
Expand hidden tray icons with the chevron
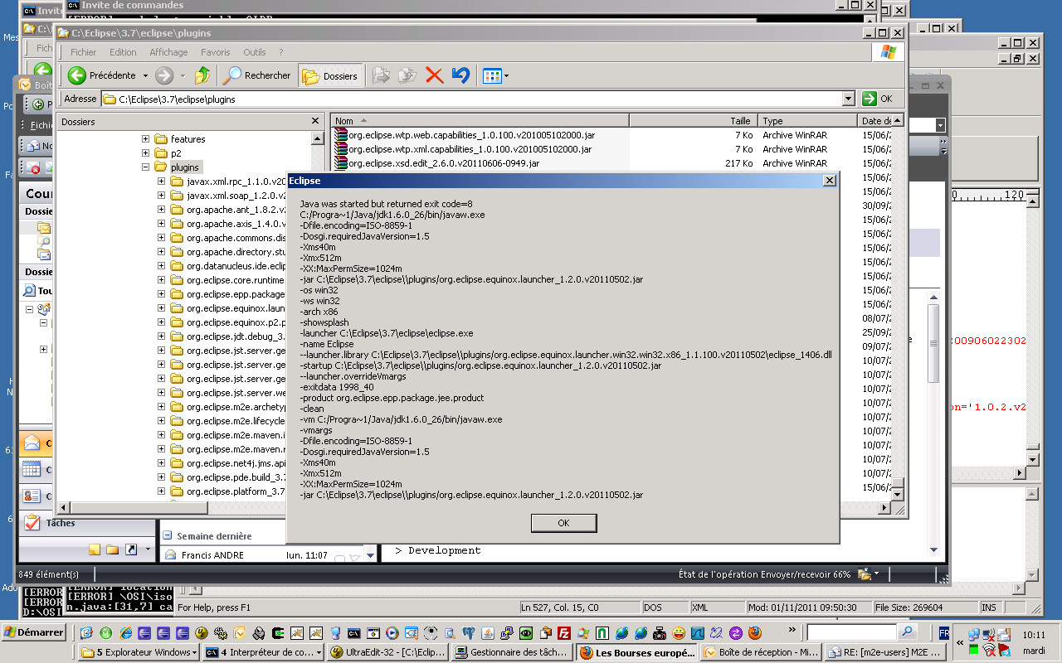click(x=960, y=642)
